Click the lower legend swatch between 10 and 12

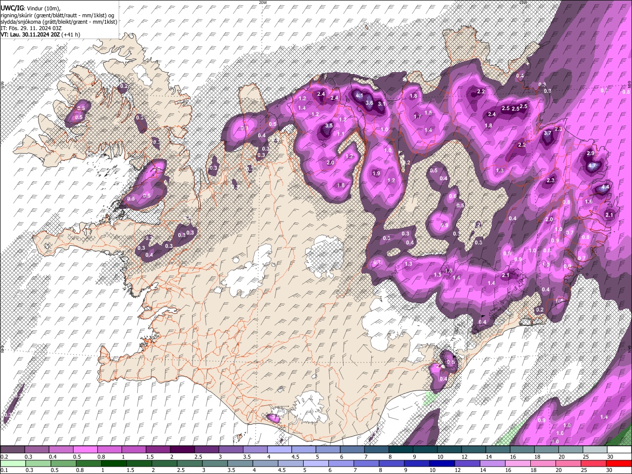click(x=441, y=463)
